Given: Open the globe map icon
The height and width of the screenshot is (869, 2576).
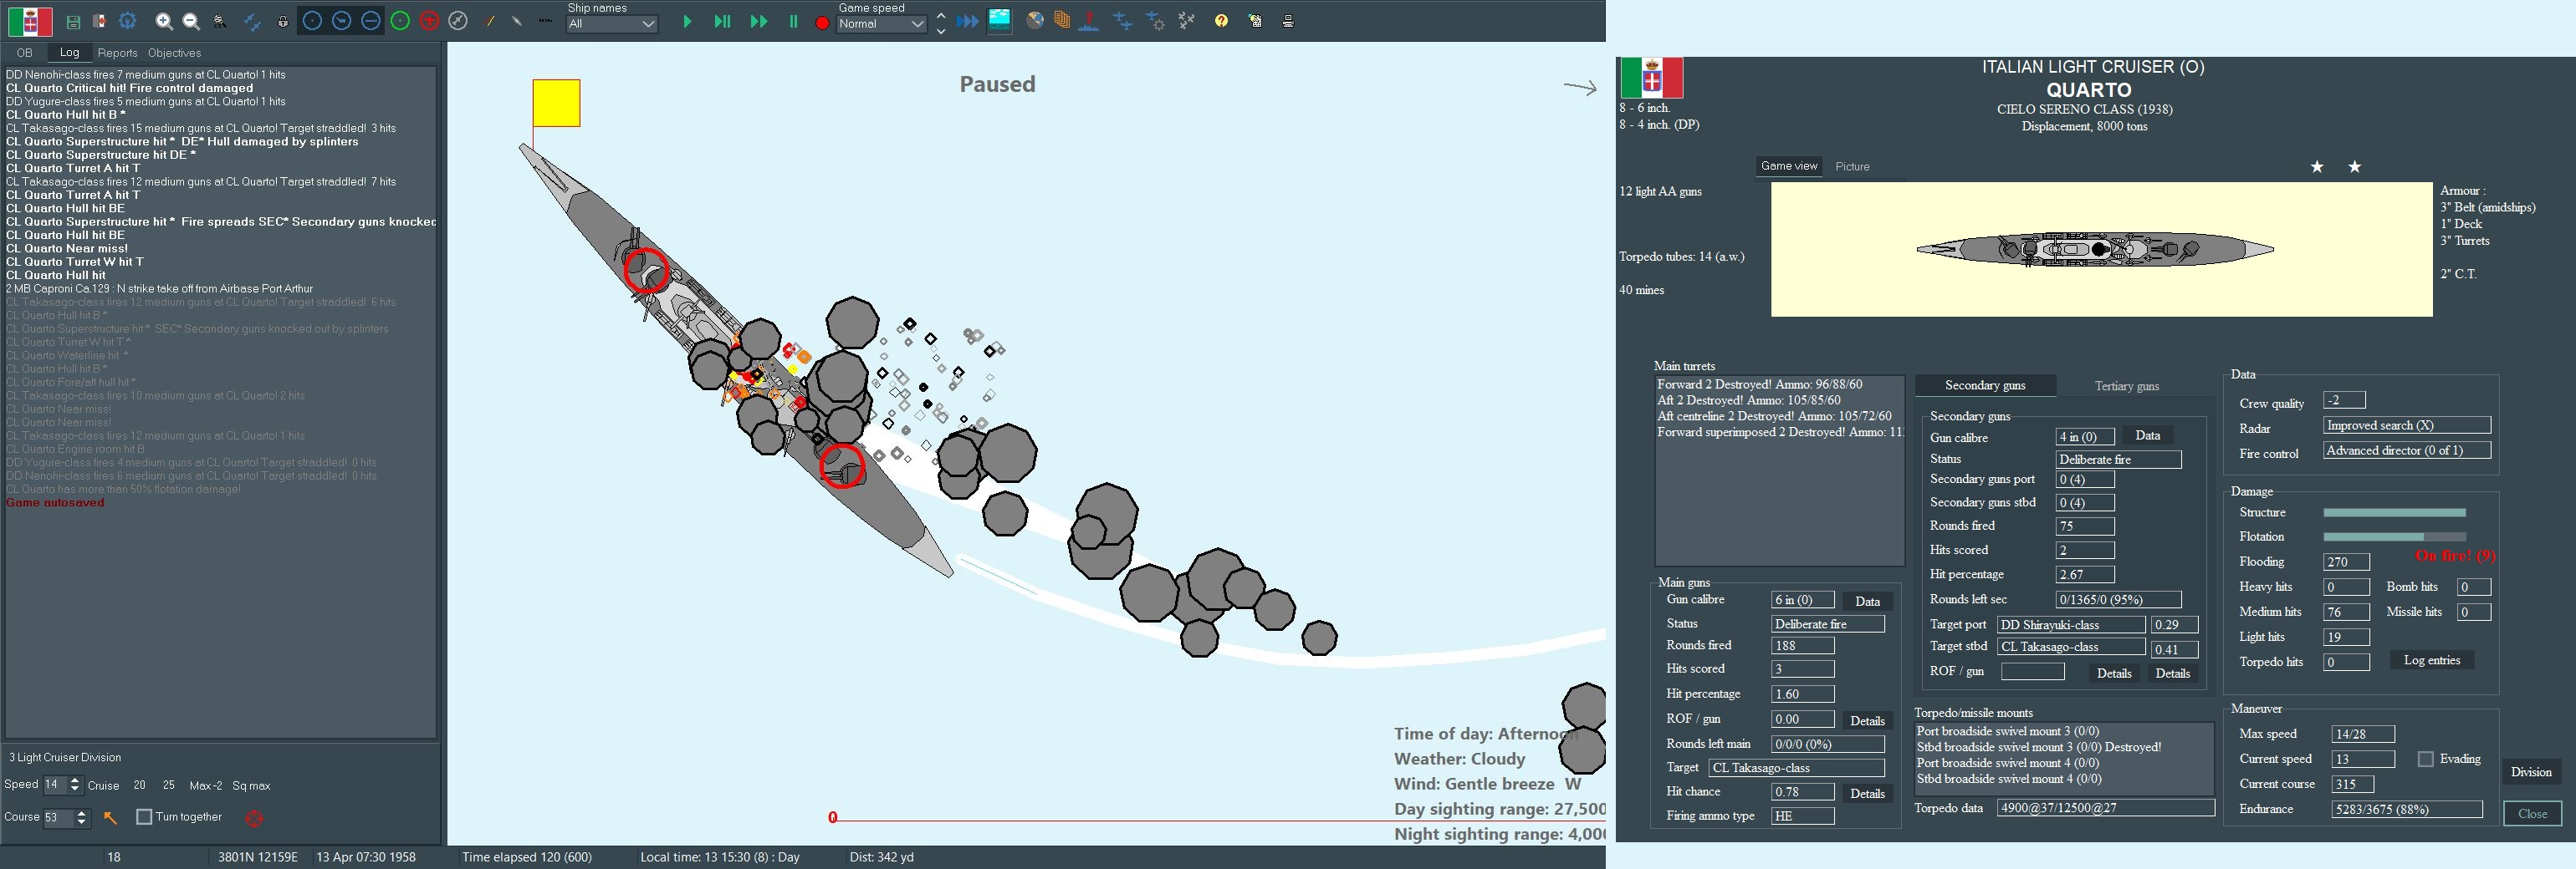Looking at the screenshot, I should click(1035, 20).
